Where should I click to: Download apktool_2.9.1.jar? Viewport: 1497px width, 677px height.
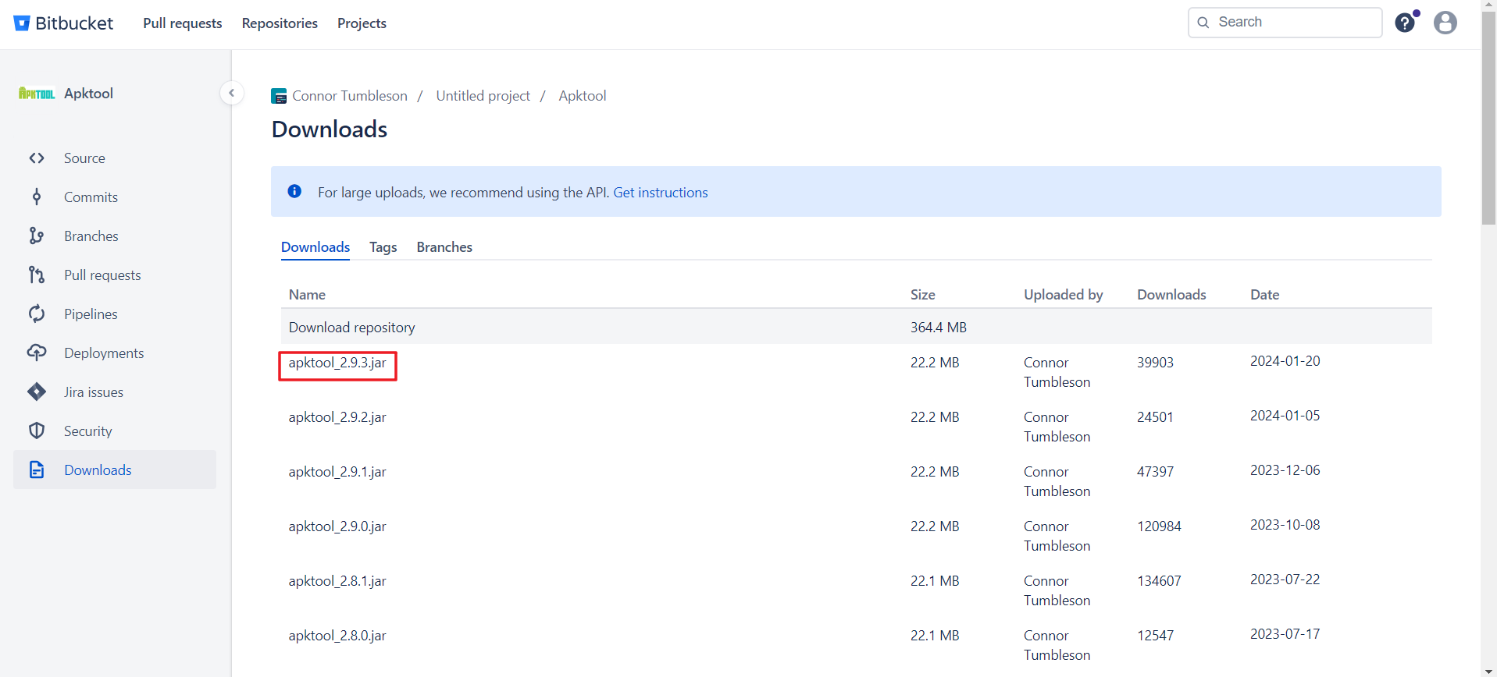337,472
